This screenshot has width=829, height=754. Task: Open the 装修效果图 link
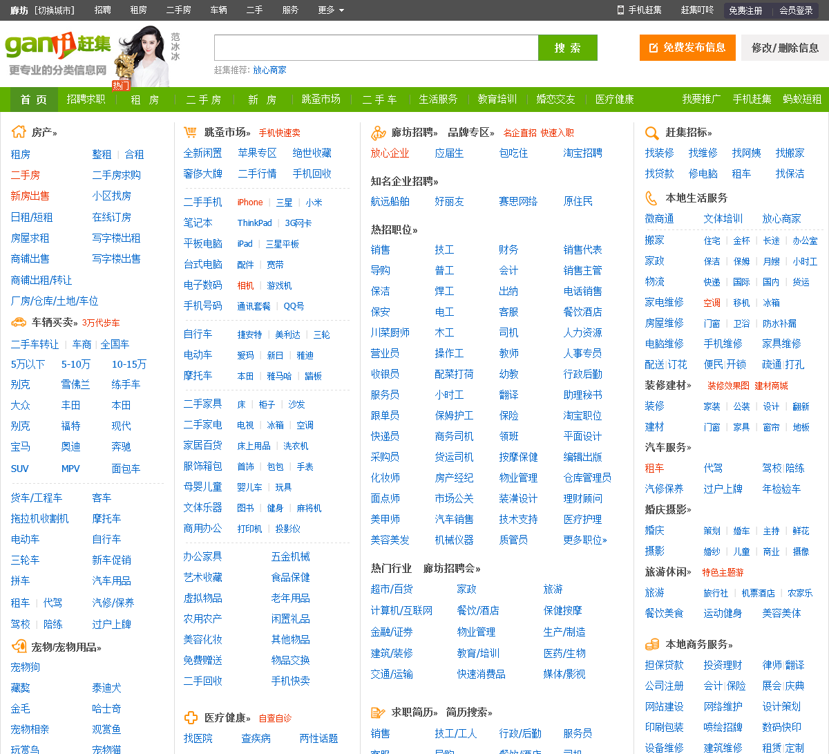pos(728,386)
